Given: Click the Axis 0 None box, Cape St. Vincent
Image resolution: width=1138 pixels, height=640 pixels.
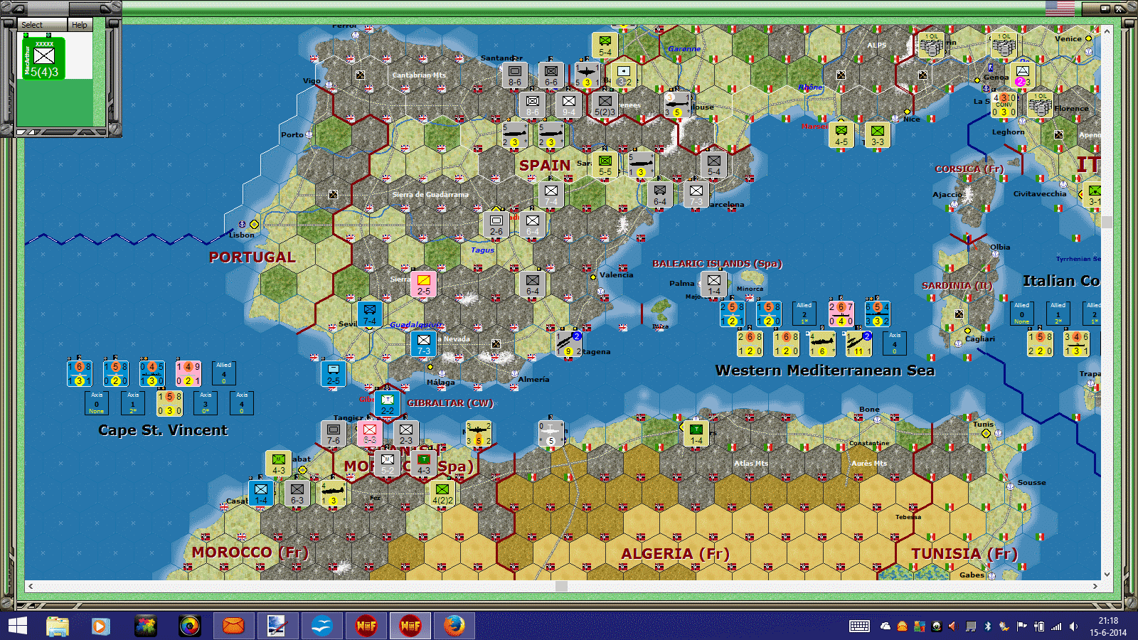Looking at the screenshot, I should coord(97,403).
